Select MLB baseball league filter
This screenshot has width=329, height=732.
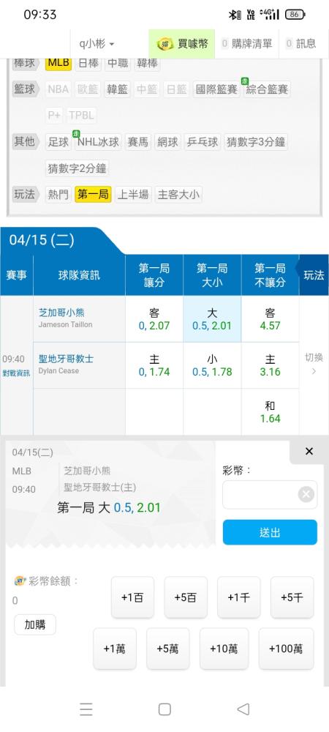click(x=58, y=63)
